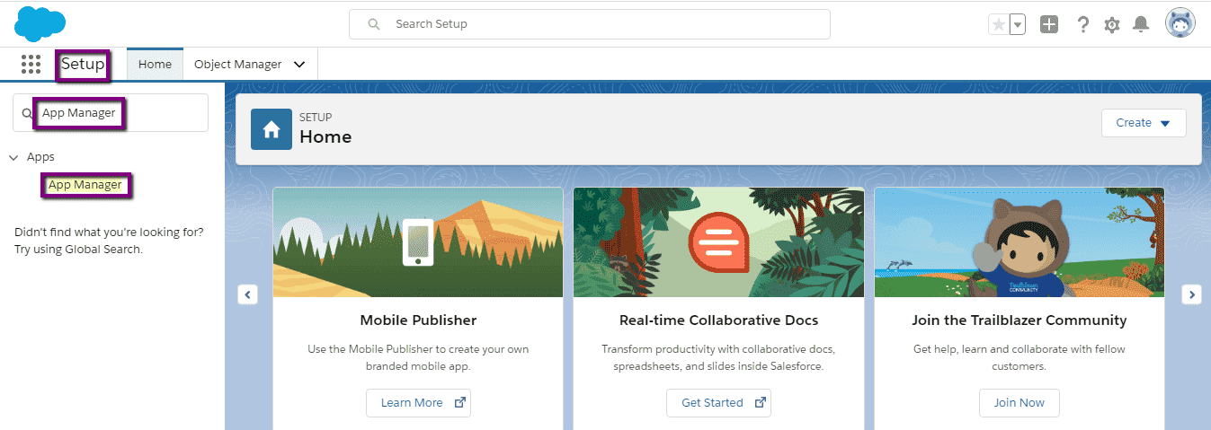Open the Favorites list dropdown arrow
1211x430 pixels.
click(x=1018, y=24)
